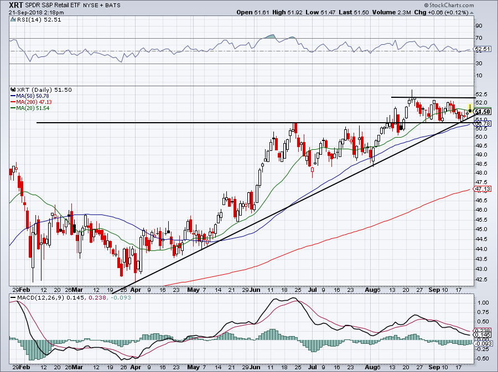Click the Chg +0.06 (+0.12%) value

tap(442, 12)
